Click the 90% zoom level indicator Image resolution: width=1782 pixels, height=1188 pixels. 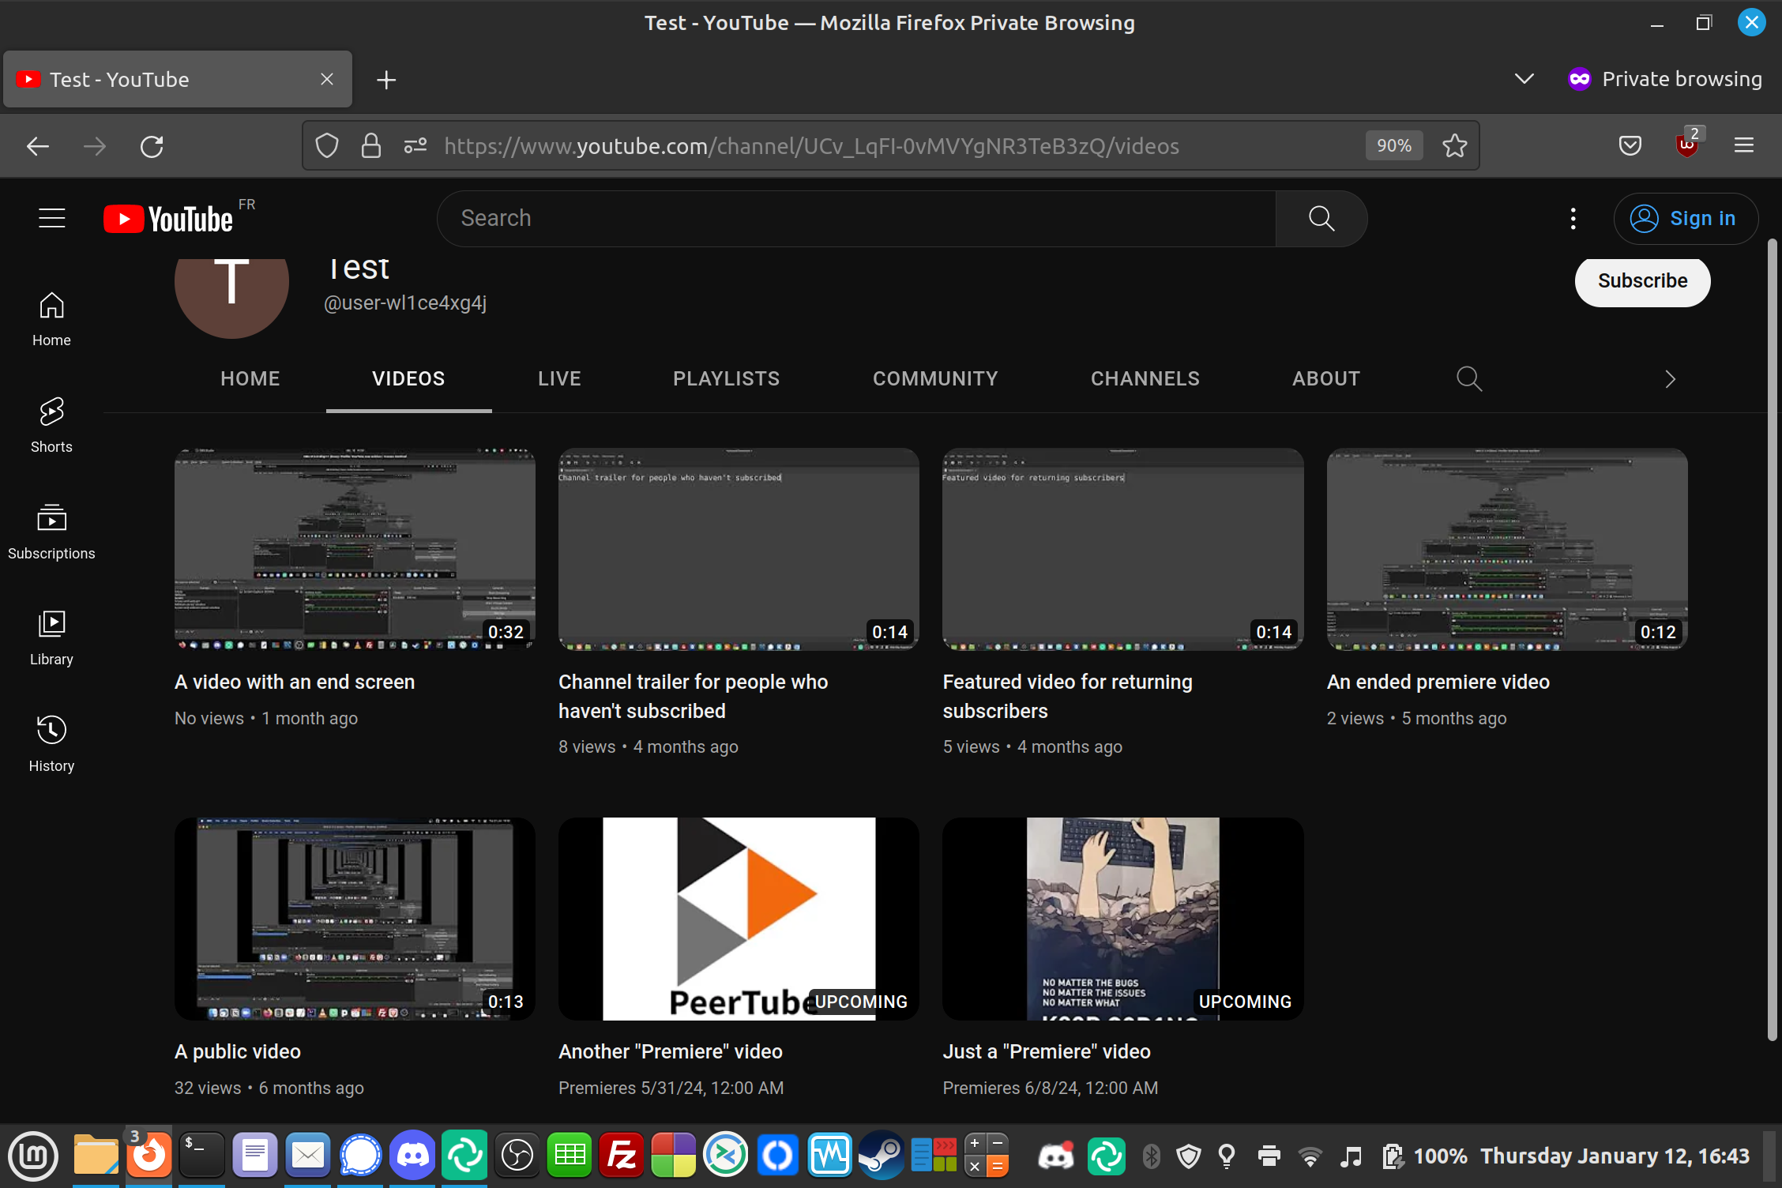(x=1393, y=145)
